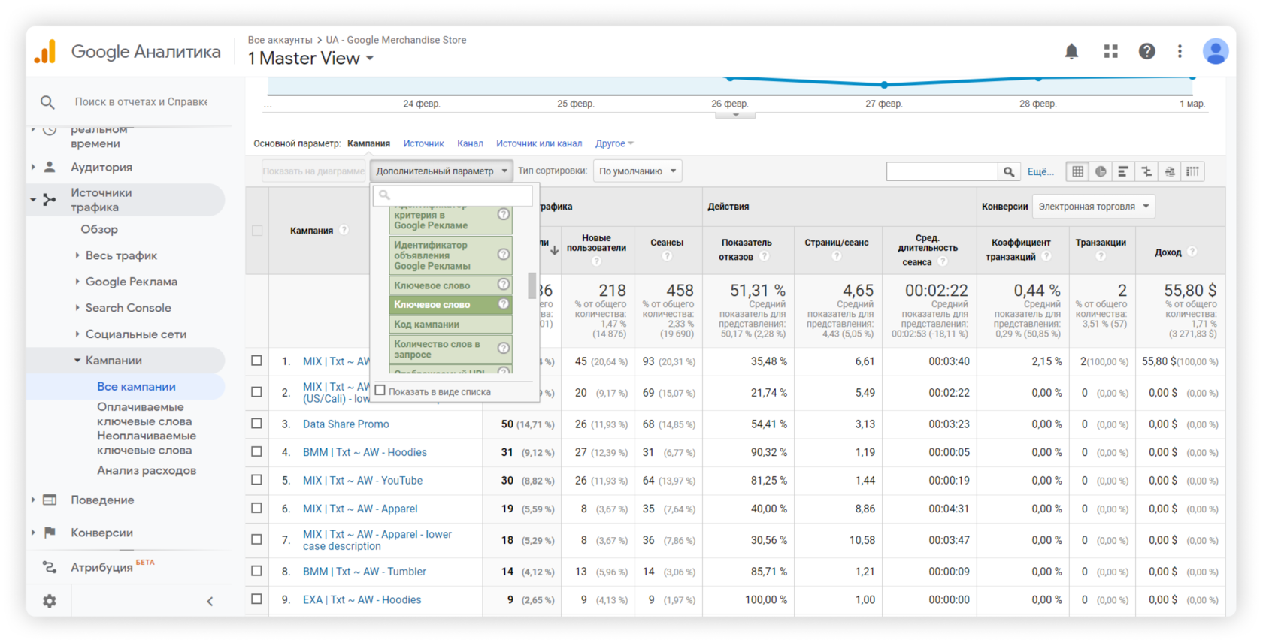Switch to pie chart percentage view

(1101, 171)
